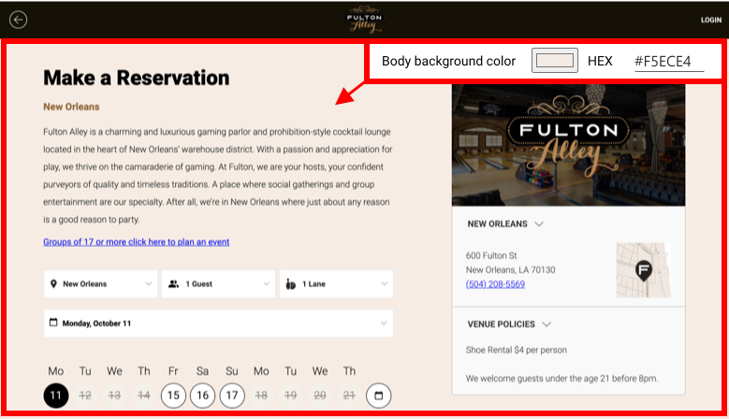Screen dimensions: 729x419
Task: Select Monday the 11th date
Action: 56,396
